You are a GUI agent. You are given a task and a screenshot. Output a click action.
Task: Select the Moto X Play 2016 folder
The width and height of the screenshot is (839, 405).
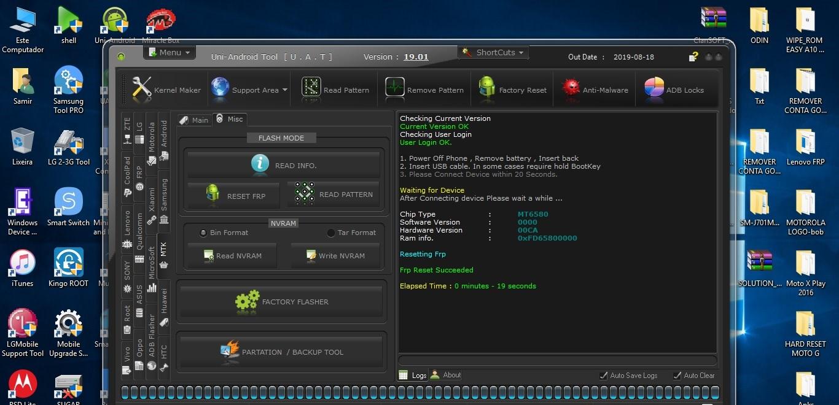point(805,272)
